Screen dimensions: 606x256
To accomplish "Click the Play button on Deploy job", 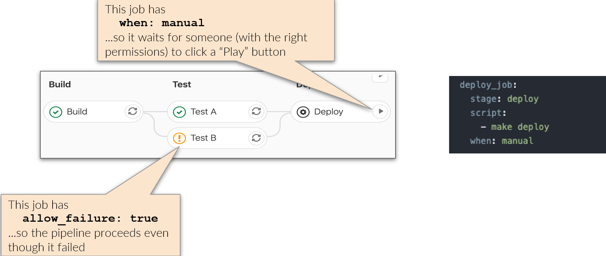I will (380, 111).
